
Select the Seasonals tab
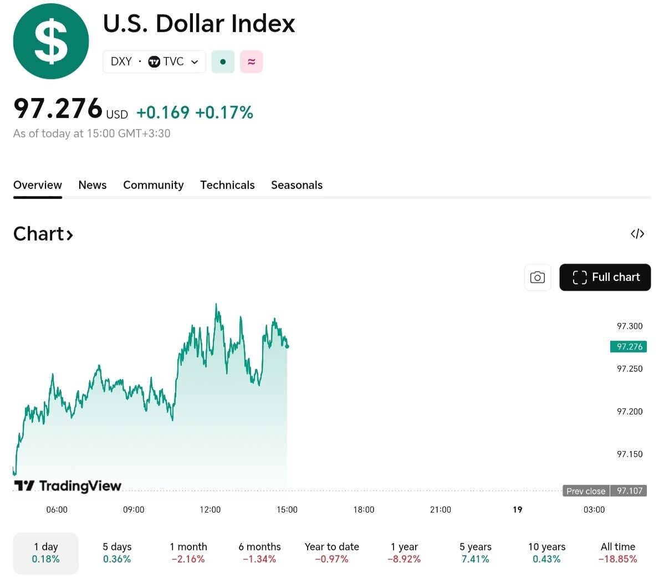pyautogui.click(x=297, y=185)
